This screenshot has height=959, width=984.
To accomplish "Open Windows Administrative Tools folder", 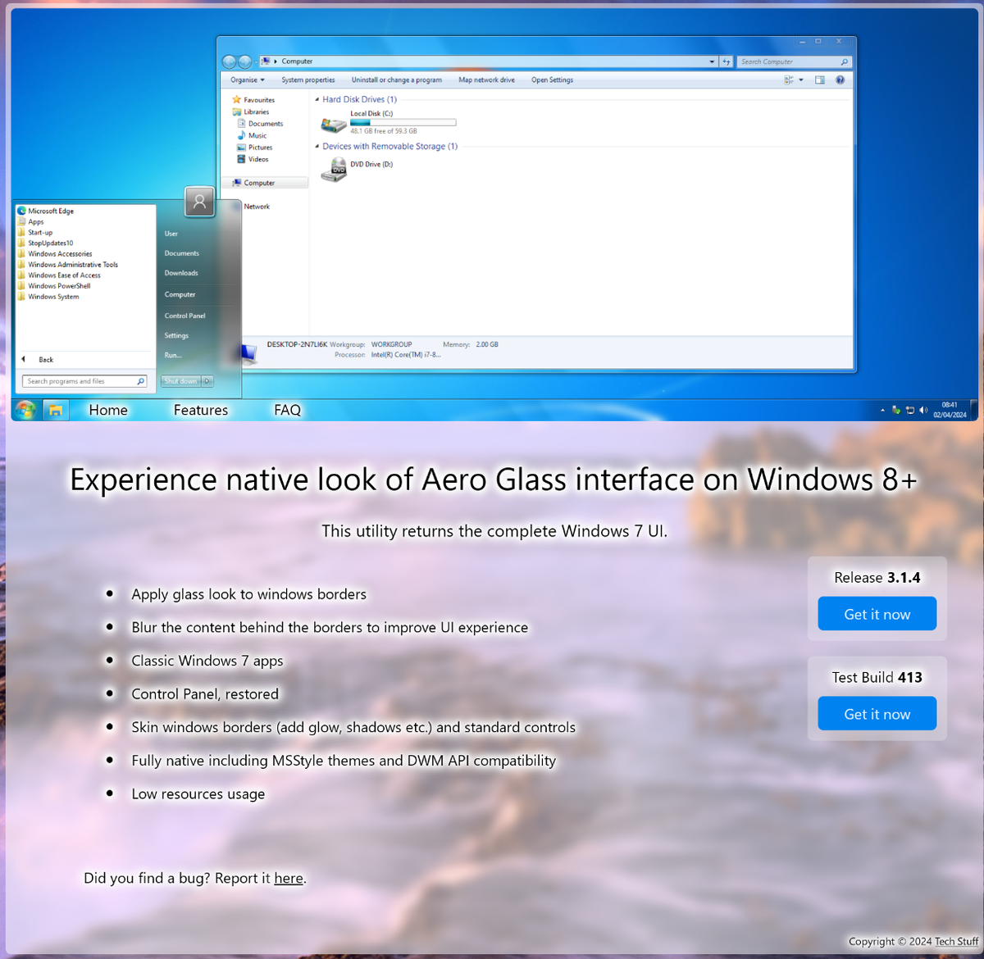I will (x=67, y=264).
